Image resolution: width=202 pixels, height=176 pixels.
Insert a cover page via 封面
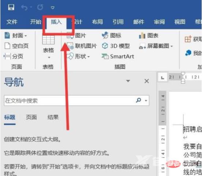[x=16, y=35]
